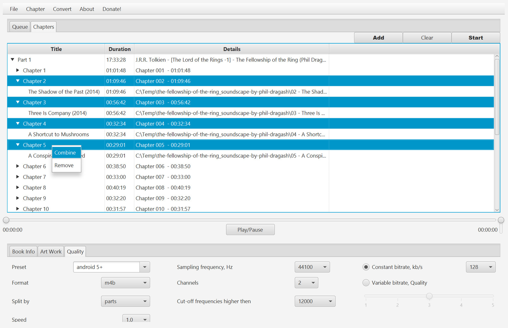Click the Preset android 5+ text field
This screenshot has width=508, height=328.
pos(106,267)
